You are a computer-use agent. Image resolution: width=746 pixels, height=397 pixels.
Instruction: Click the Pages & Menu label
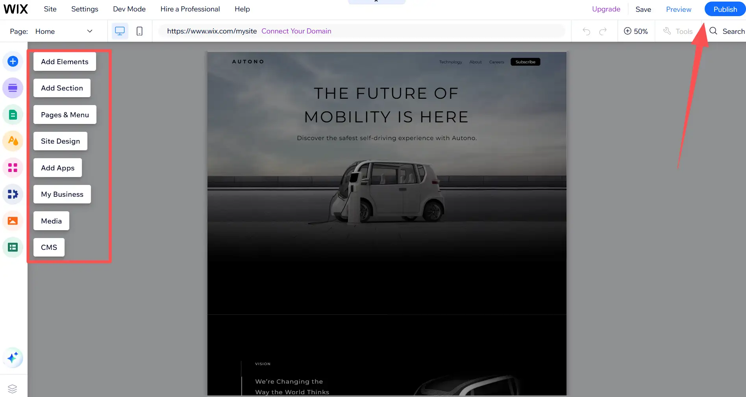click(65, 114)
